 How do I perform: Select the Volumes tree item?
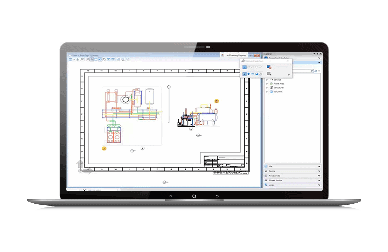(277, 92)
